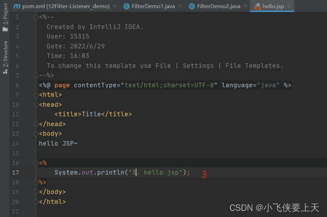The width and height of the screenshot is (327, 217).
Task: Close the FilterDemo2.java tab
Action: coord(245,7)
